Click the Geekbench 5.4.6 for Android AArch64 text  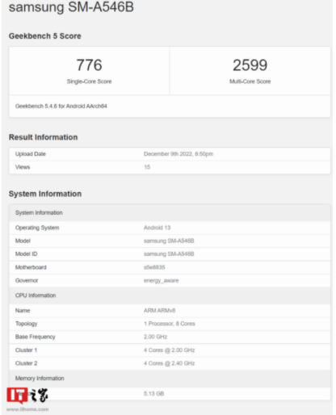click(x=61, y=106)
